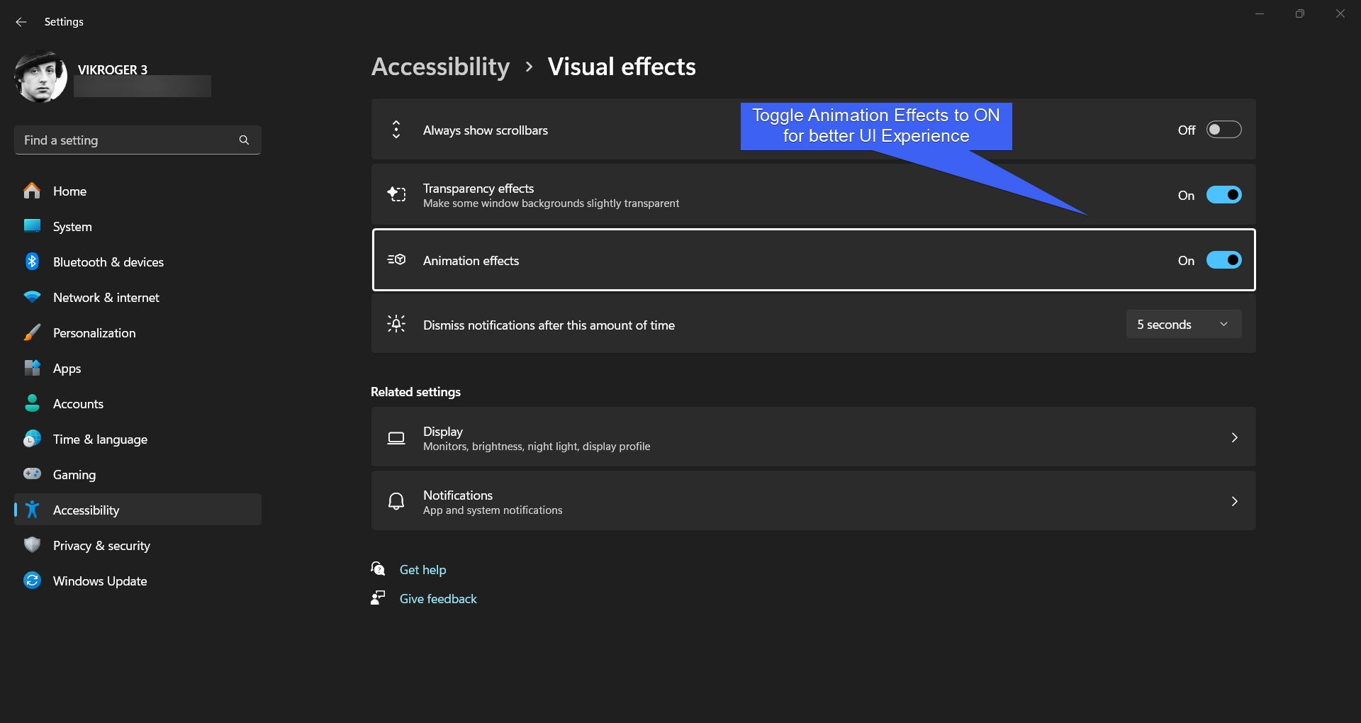Select the Accessibility sidebar label
Viewport: 1361px width, 723px height.
pyautogui.click(x=86, y=510)
